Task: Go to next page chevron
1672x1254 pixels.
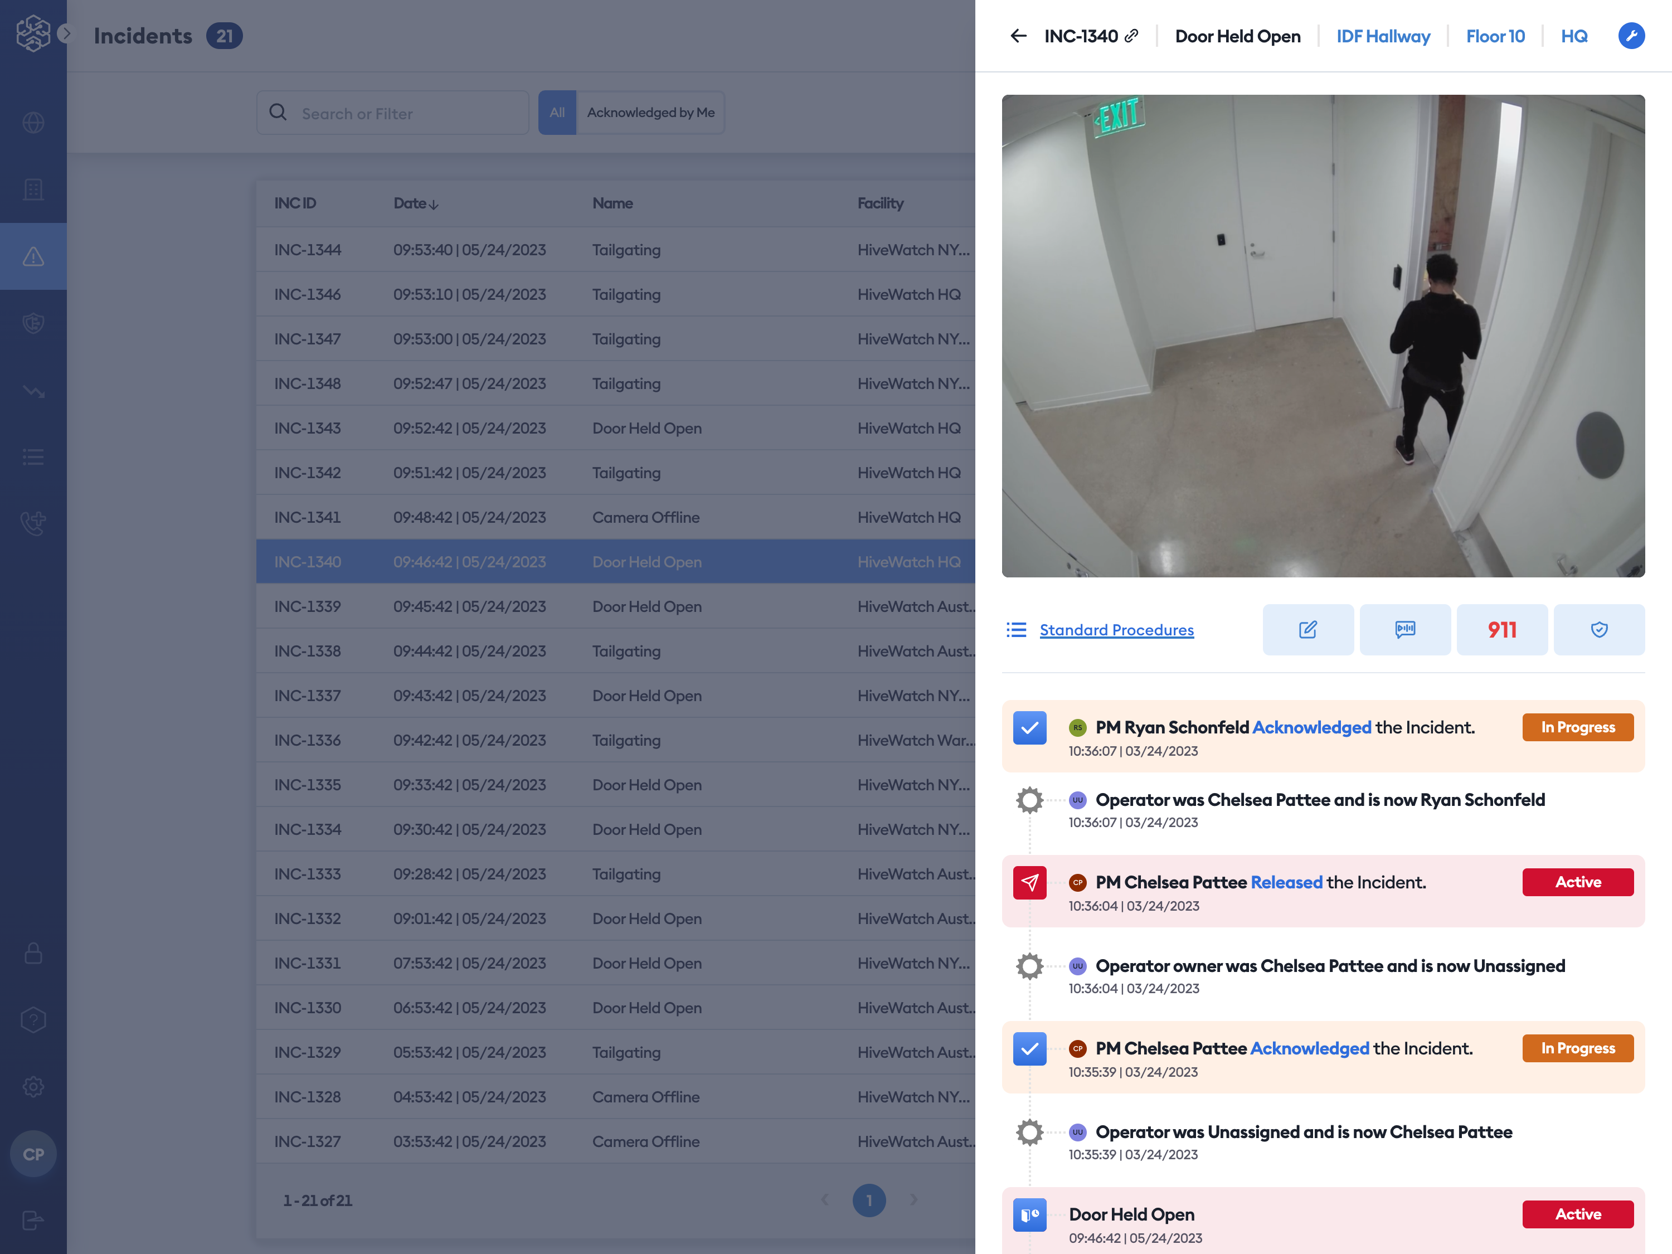Action: tap(913, 1200)
